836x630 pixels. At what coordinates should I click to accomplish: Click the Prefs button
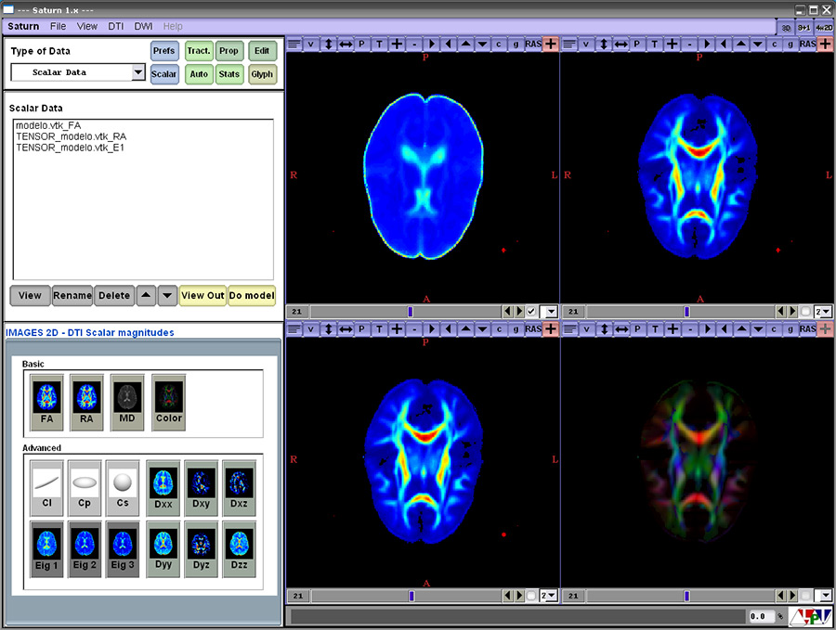(x=164, y=51)
